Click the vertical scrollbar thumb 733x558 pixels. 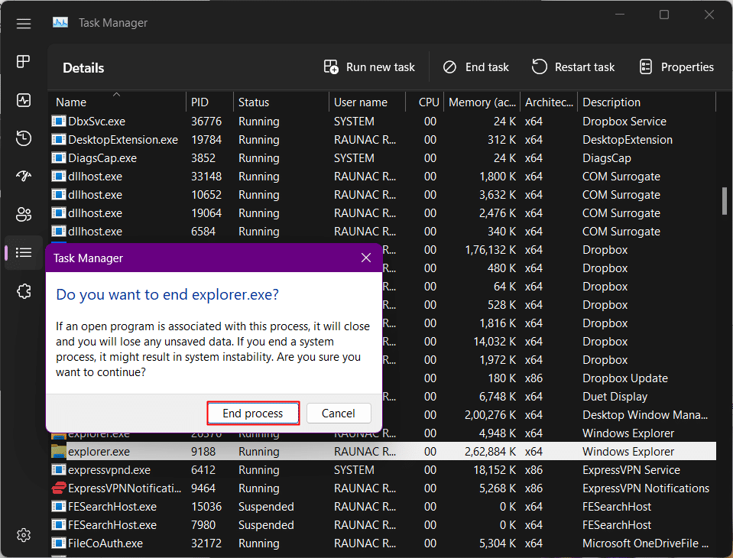[x=724, y=201]
